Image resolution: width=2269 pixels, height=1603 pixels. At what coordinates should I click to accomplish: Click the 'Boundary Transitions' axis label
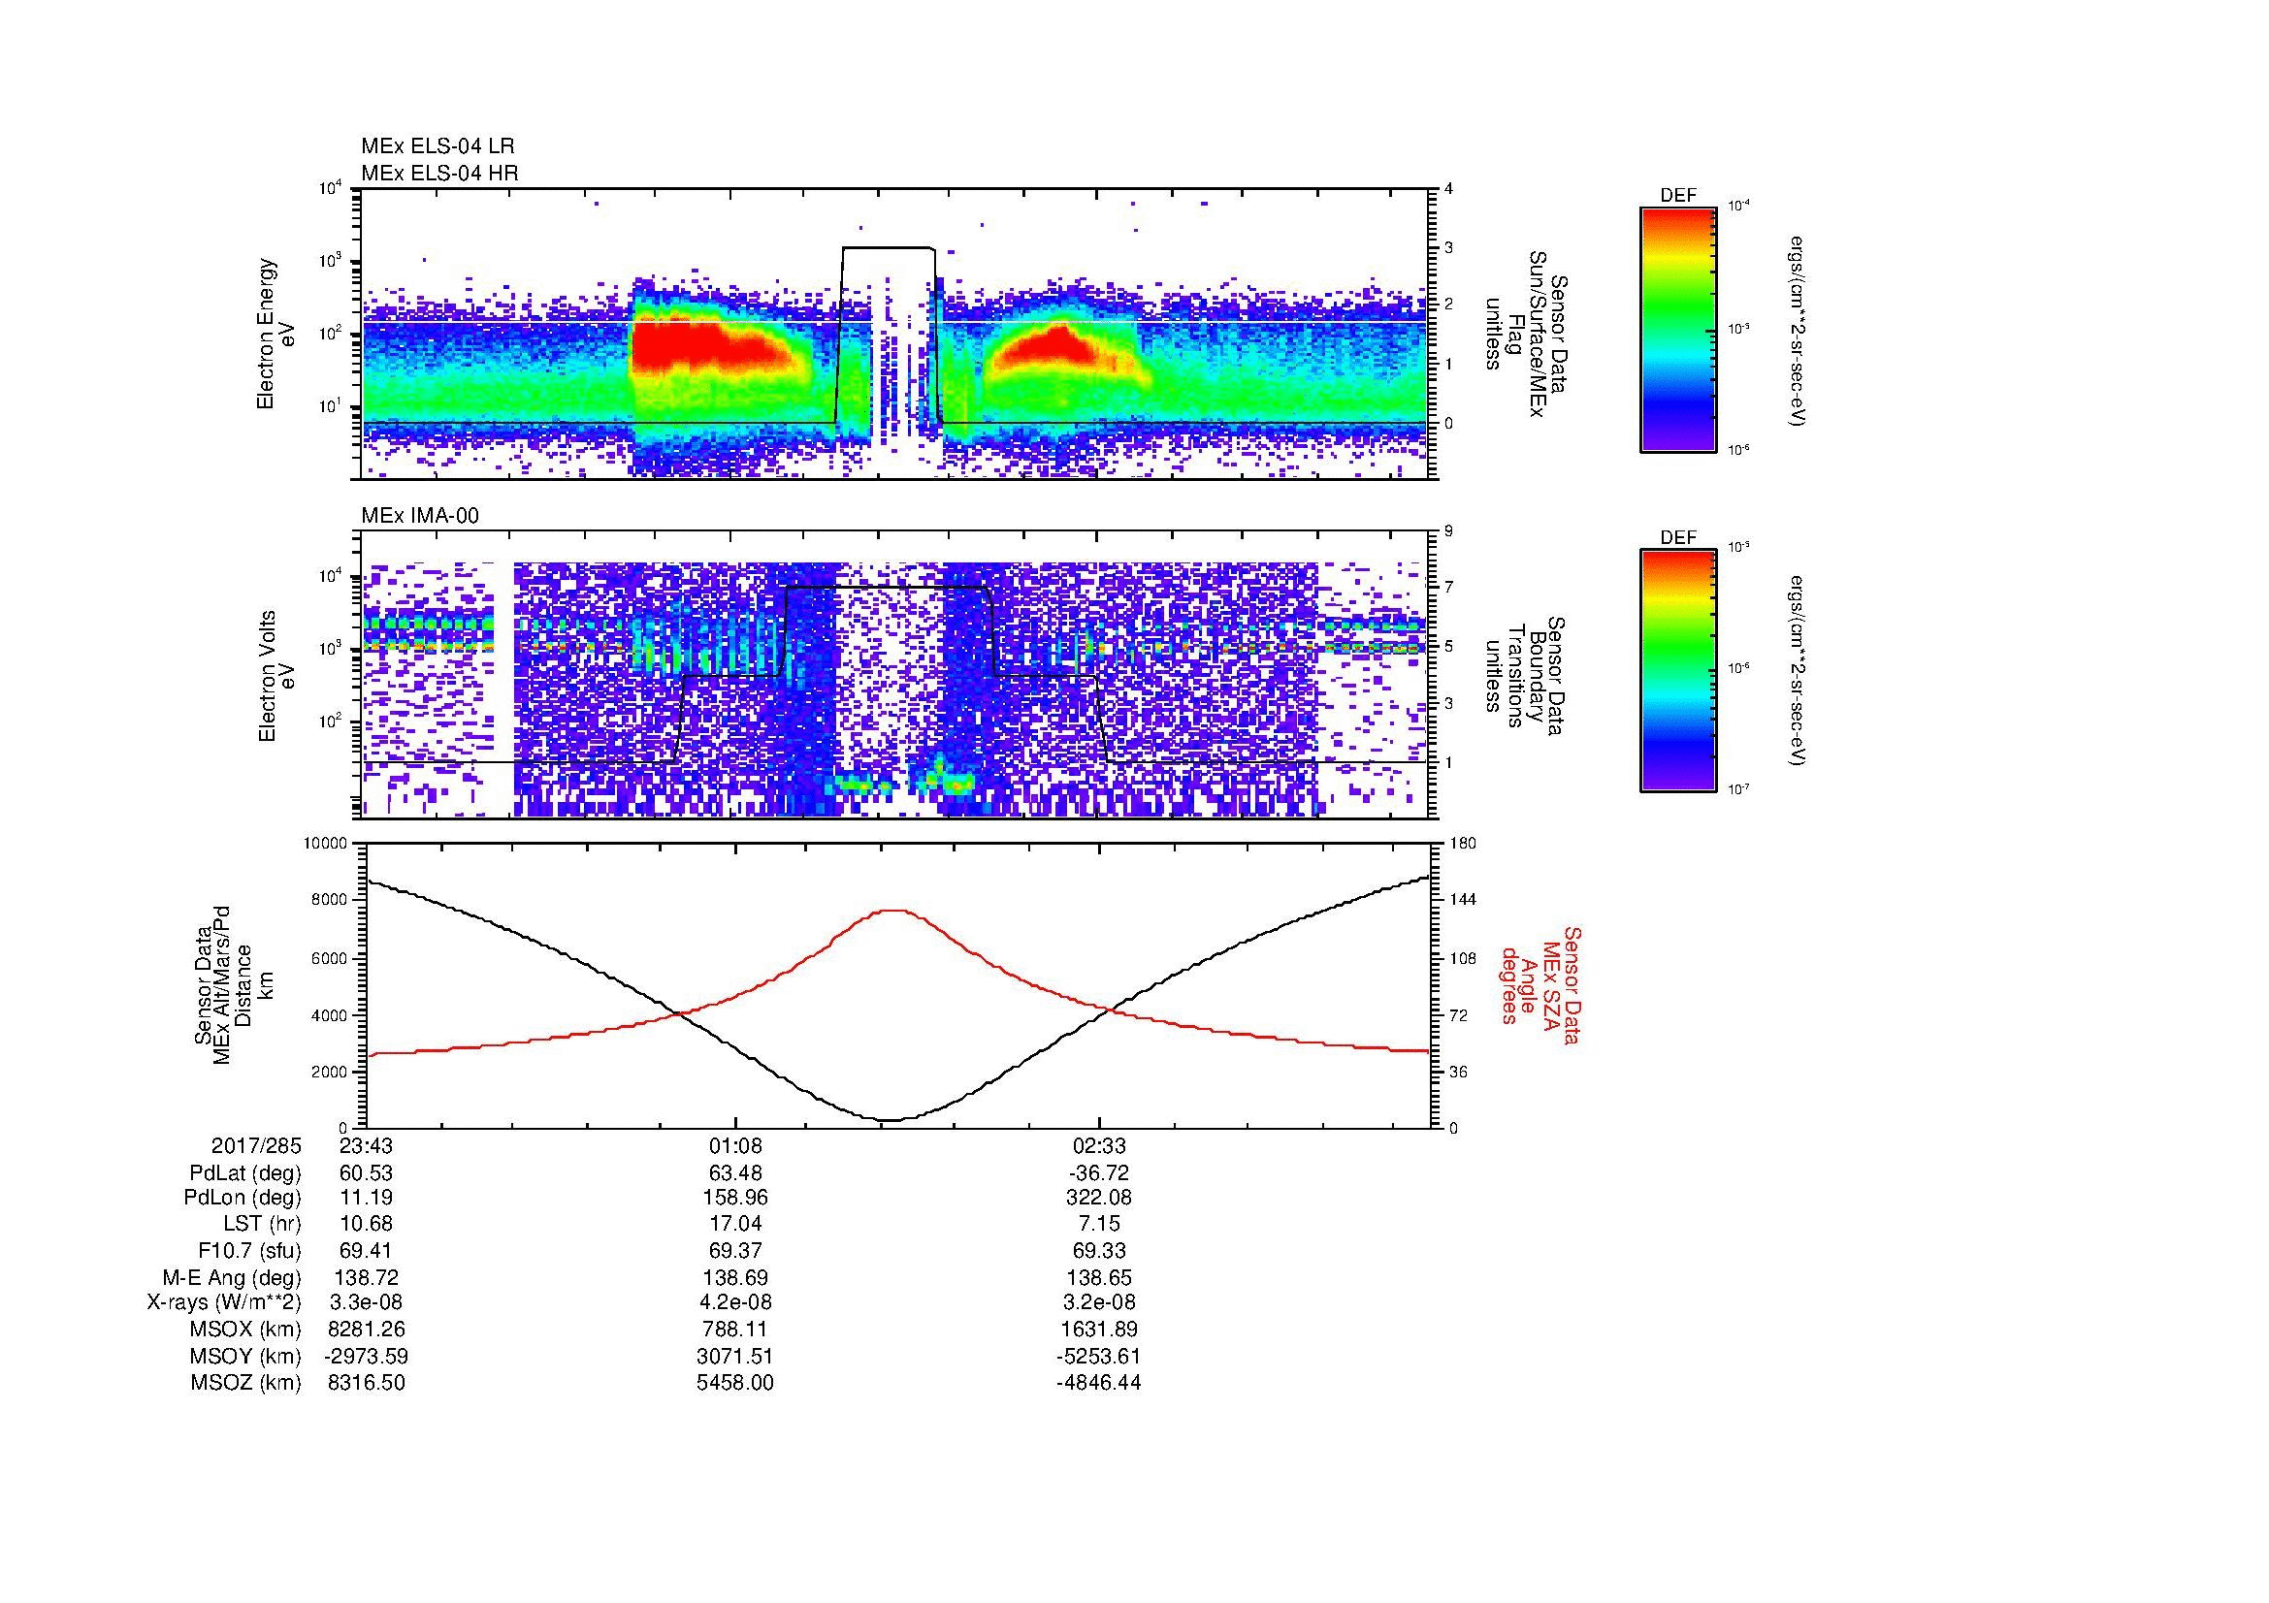1527,676
